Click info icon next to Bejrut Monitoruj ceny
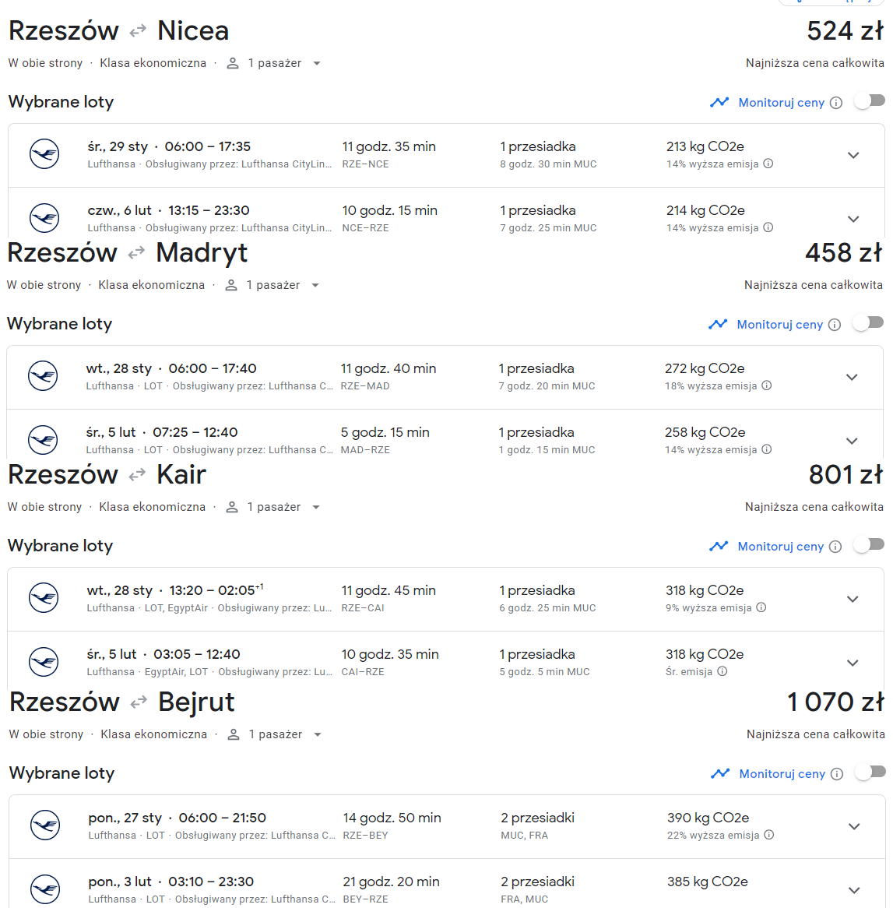 836,773
